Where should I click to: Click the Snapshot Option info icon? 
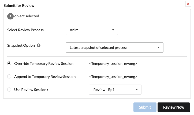[39, 45]
